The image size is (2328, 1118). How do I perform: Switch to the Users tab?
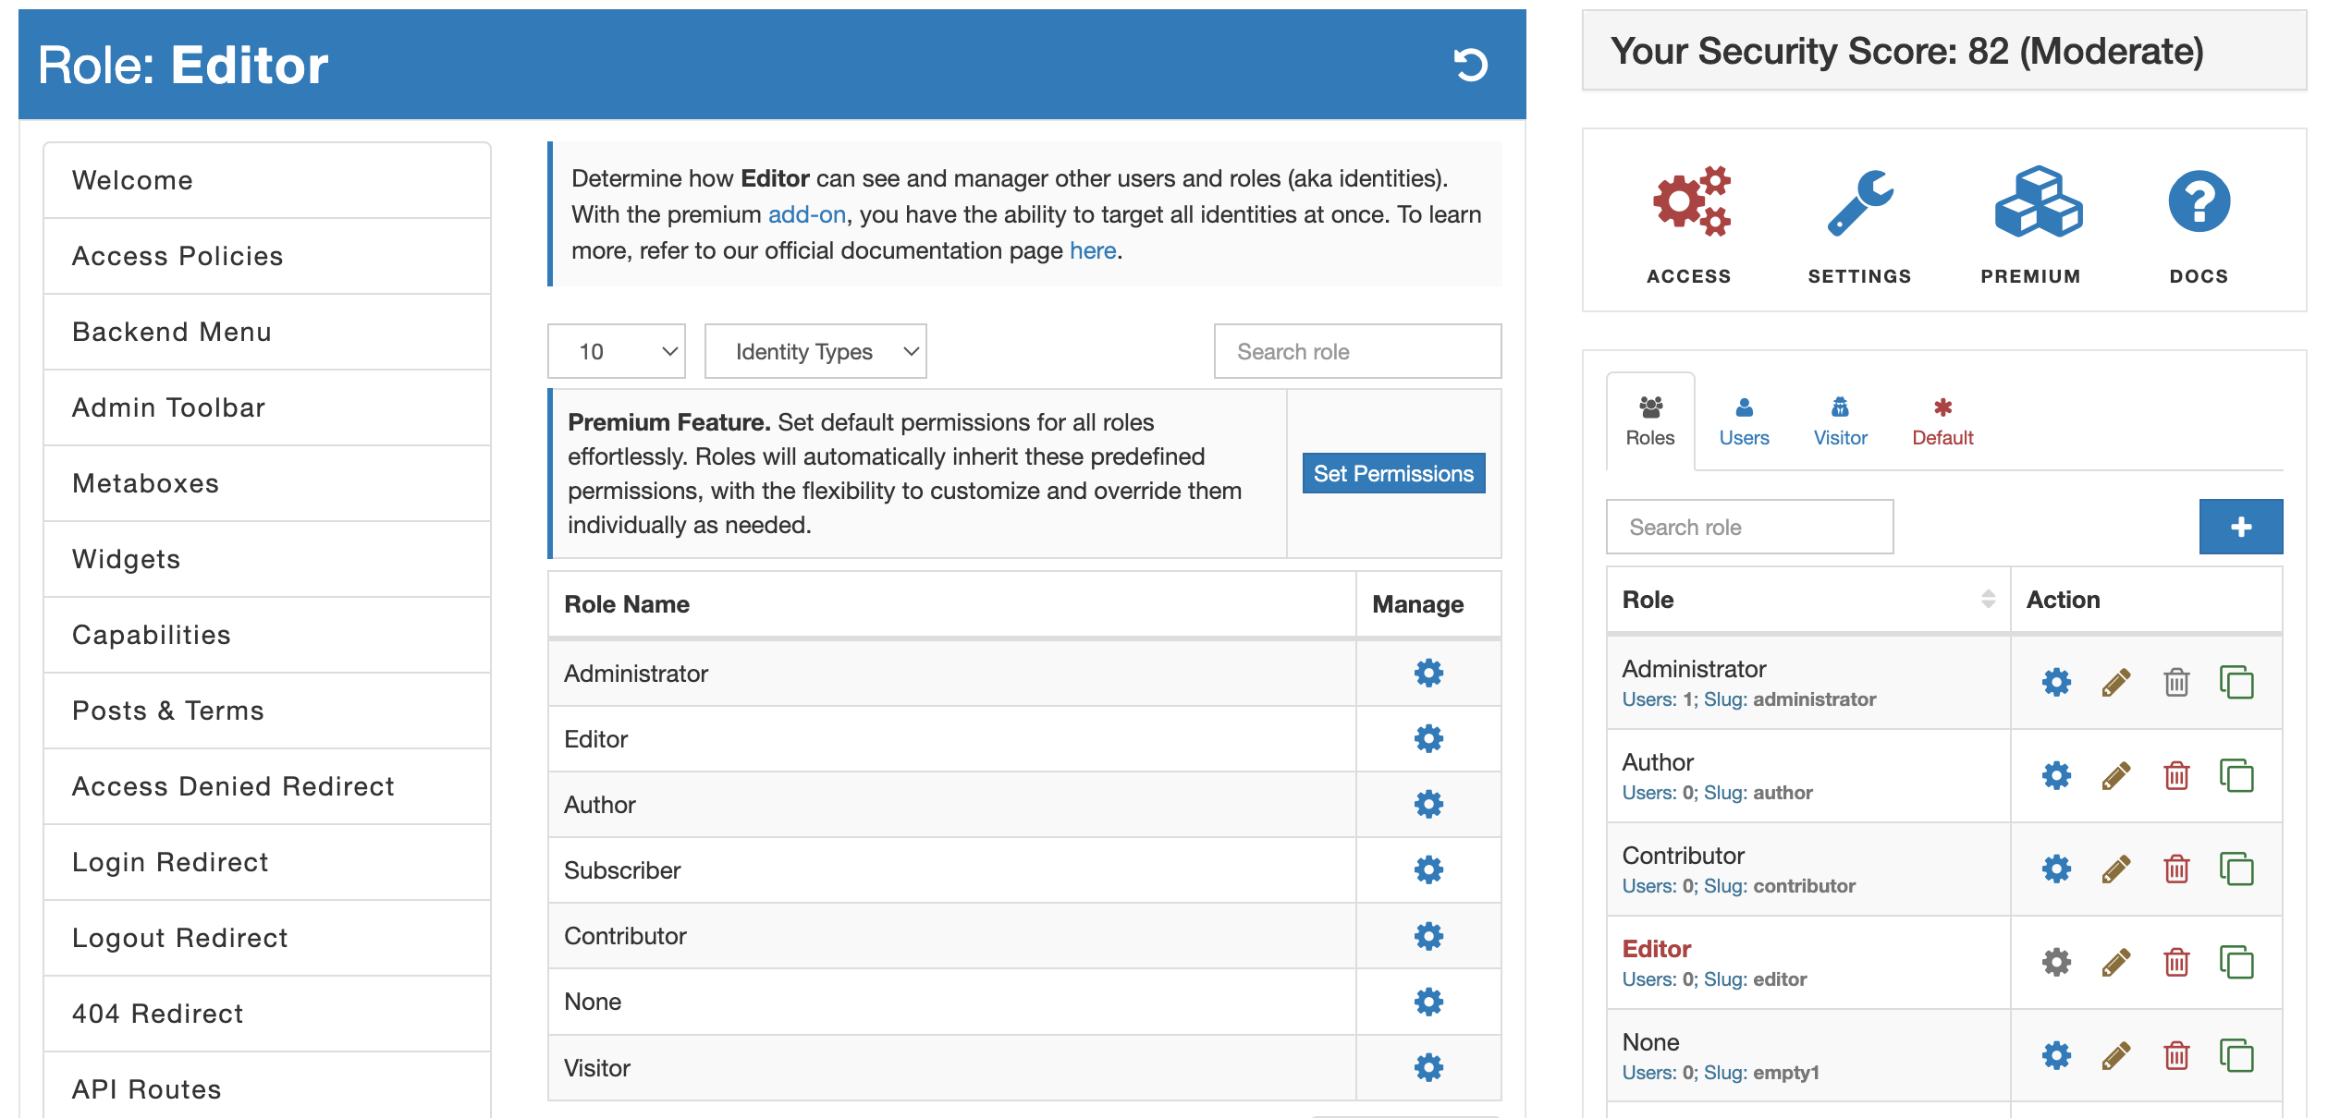(x=1743, y=421)
